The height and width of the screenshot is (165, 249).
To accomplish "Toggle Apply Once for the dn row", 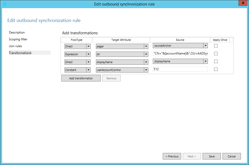I will tap(216, 54).
